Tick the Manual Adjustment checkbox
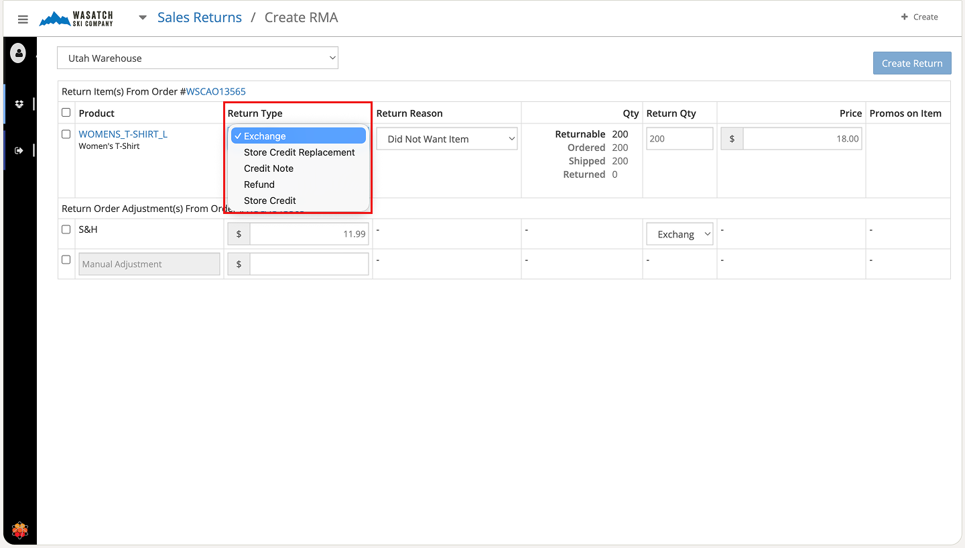This screenshot has width=965, height=548. tap(66, 260)
